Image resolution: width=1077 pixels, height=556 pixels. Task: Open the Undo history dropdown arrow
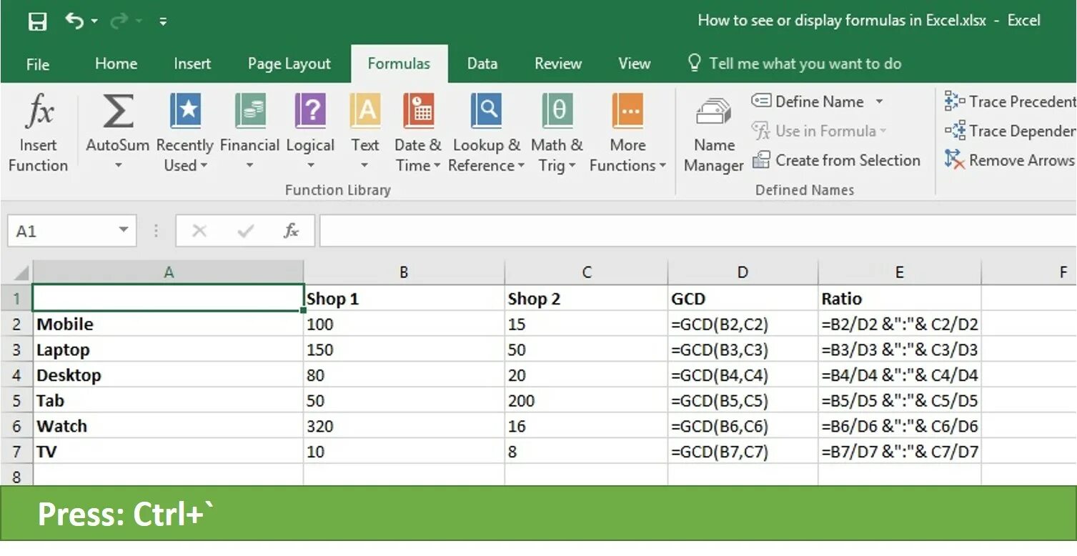click(94, 22)
